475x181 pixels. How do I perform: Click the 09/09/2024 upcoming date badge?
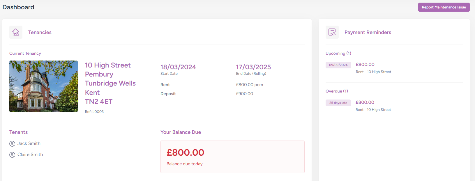(x=338, y=65)
